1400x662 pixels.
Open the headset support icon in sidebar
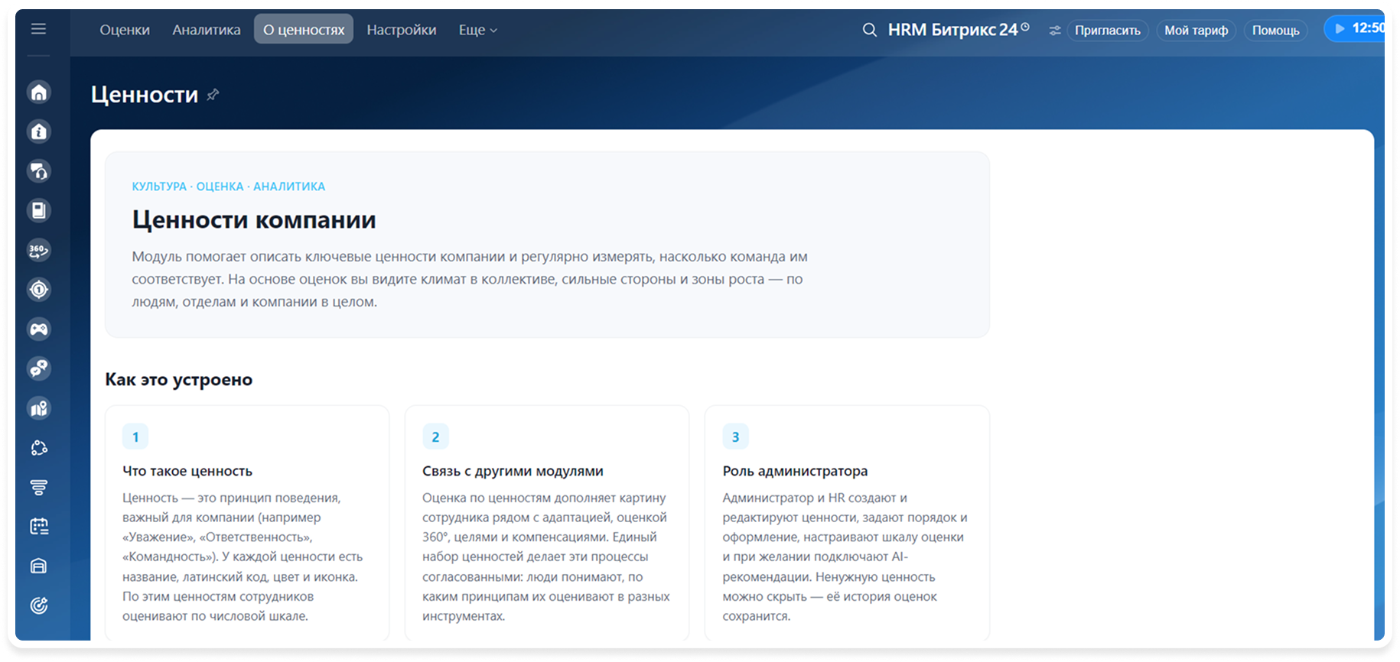pyautogui.click(x=39, y=171)
